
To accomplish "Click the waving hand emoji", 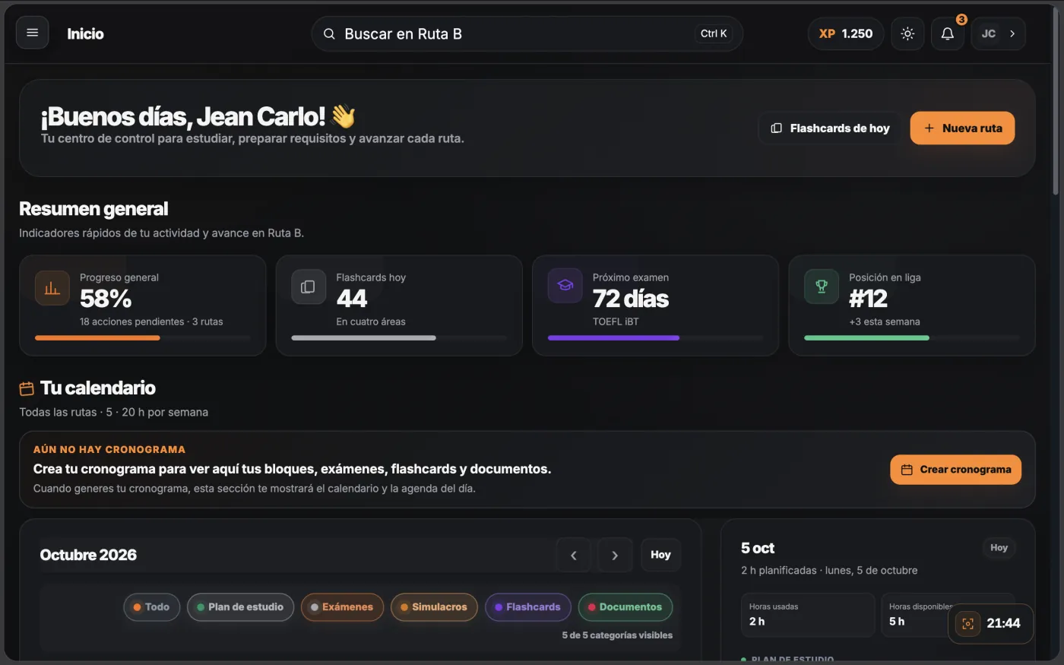I will (344, 116).
